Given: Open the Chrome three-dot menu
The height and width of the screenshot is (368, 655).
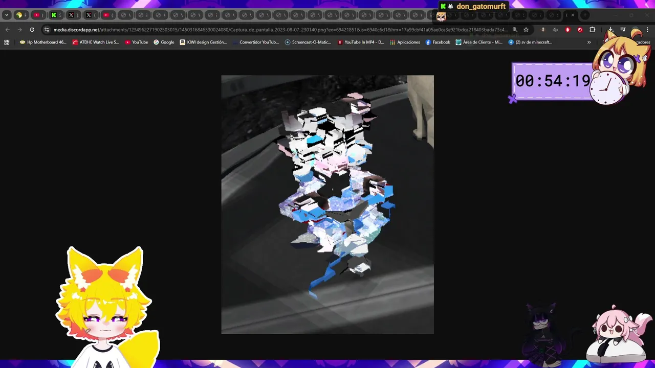Looking at the screenshot, I should [647, 30].
